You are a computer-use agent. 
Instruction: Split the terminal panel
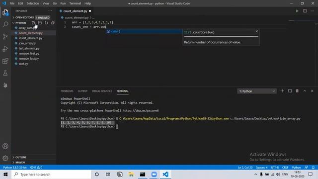(x=290, y=91)
